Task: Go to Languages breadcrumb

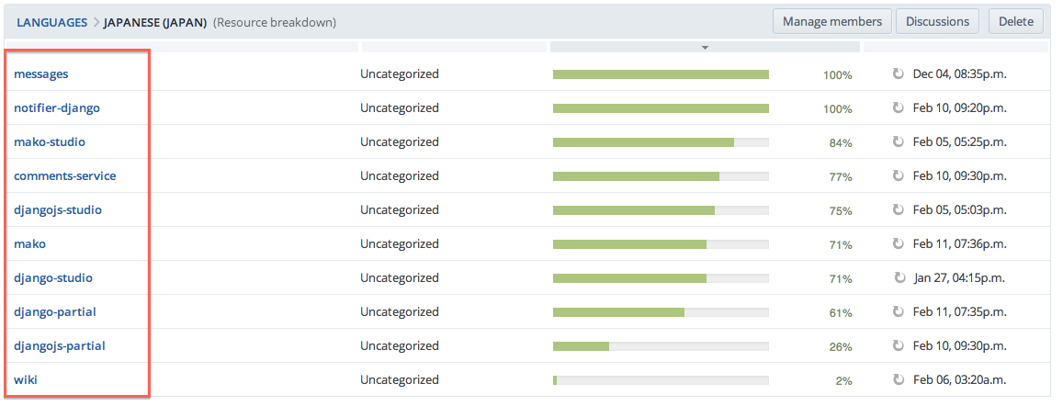Action: [51, 22]
